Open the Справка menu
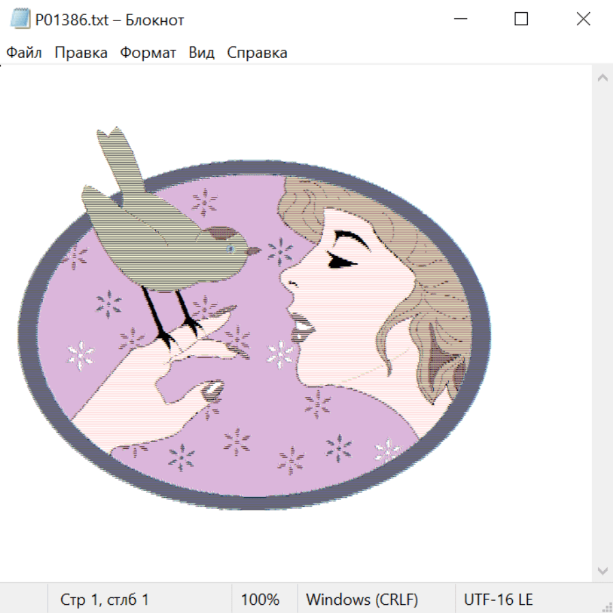 click(257, 52)
